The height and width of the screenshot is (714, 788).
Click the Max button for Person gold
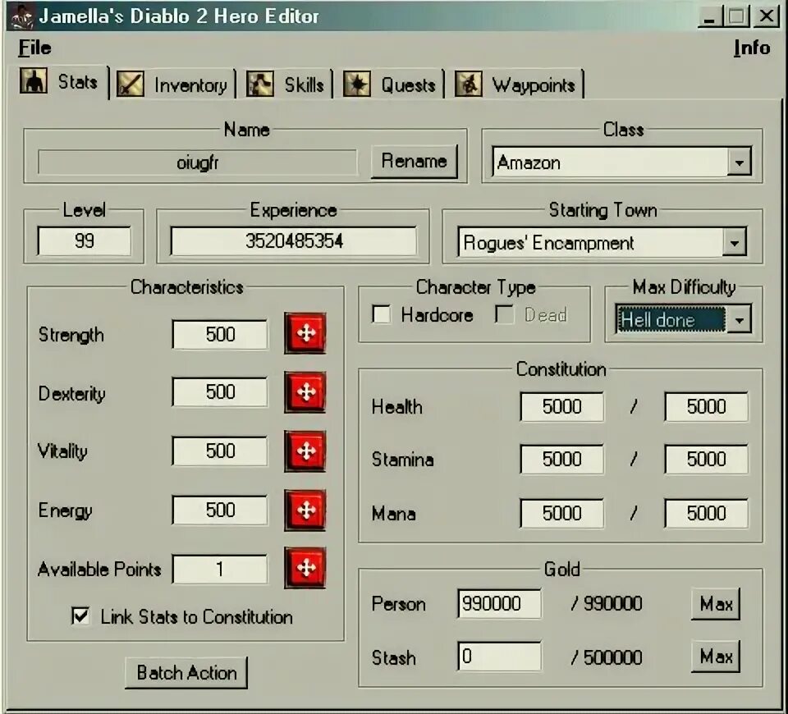716,603
